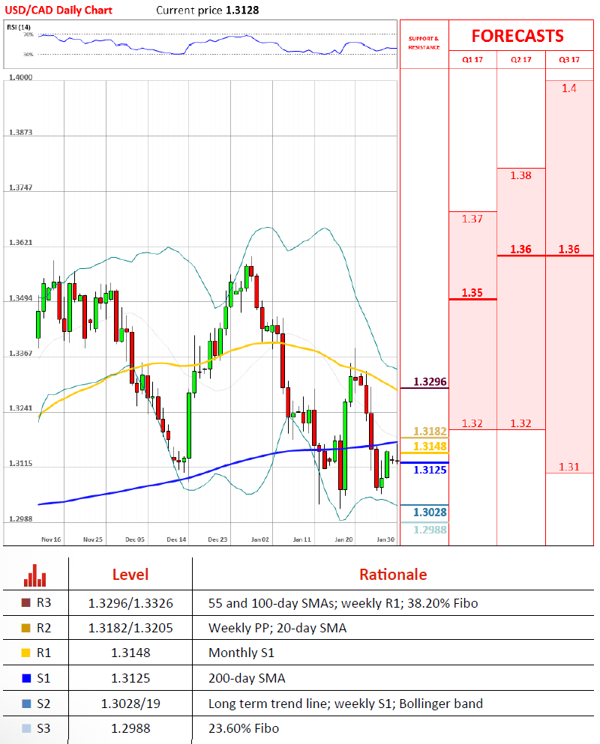Click the bold 1.36 forecast in Q2 17

pos(520,249)
